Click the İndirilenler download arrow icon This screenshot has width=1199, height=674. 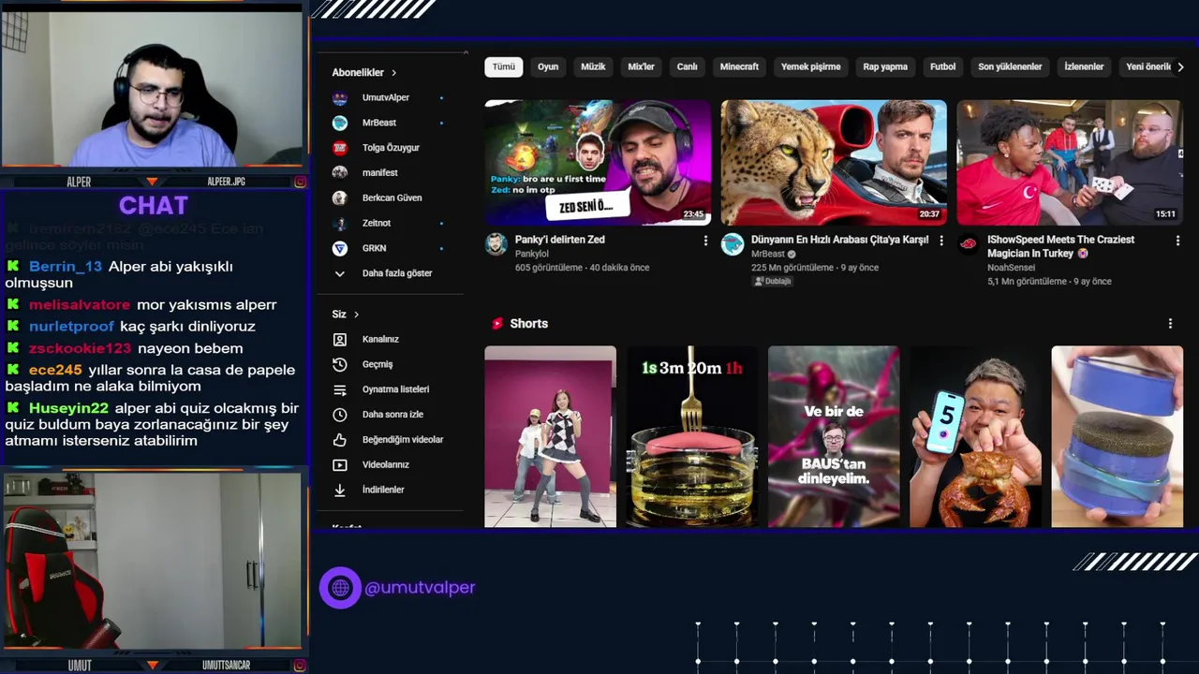click(x=340, y=490)
